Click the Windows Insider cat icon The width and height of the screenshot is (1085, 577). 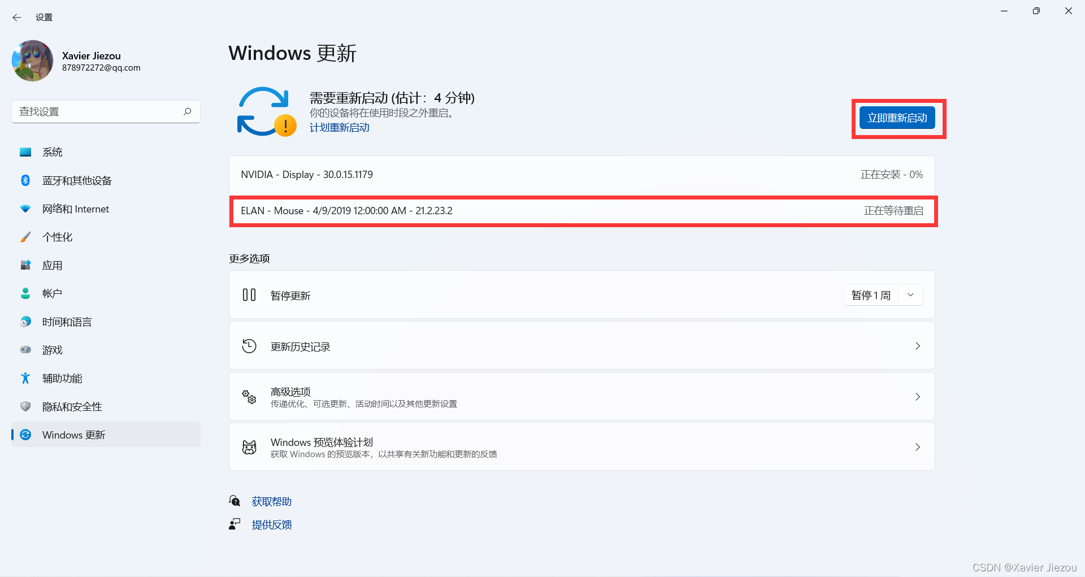point(249,447)
